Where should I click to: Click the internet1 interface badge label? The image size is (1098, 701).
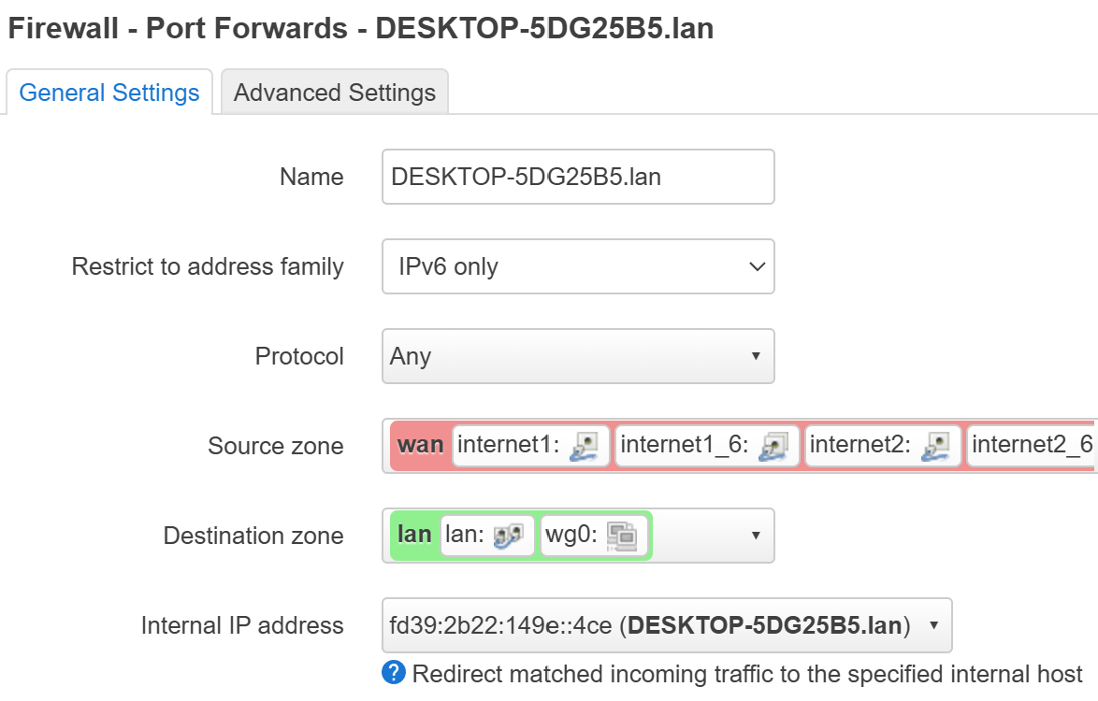(x=506, y=446)
